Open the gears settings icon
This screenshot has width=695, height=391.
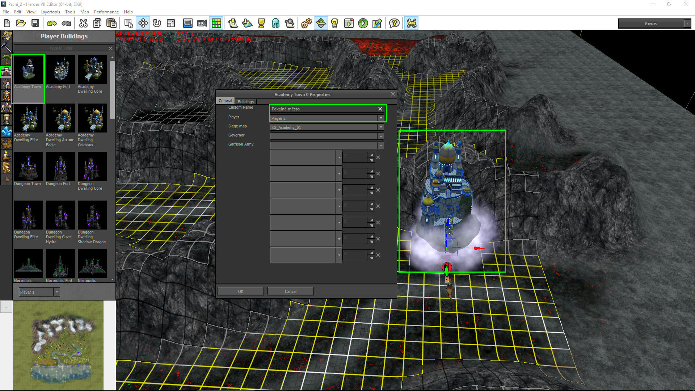tap(306, 24)
